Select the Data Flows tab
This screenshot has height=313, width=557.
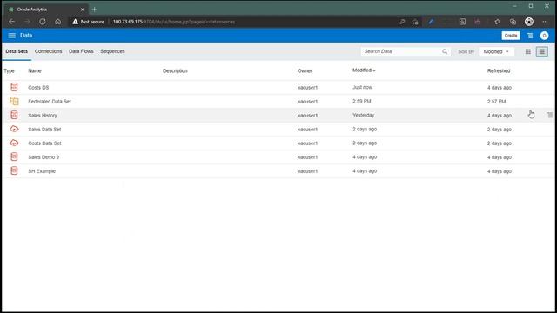pos(81,51)
